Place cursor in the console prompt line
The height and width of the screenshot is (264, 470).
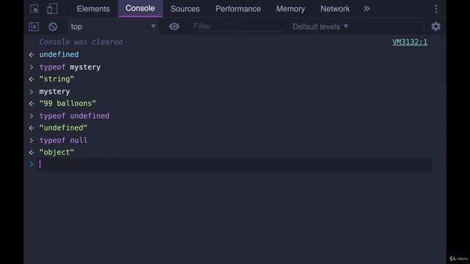[x=235, y=164]
